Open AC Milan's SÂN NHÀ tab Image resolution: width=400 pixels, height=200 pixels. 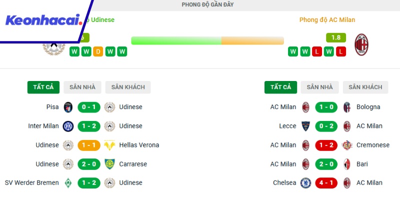(x=319, y=87)
